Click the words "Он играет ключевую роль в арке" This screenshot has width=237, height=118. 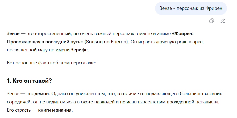[x=167, y=42]
